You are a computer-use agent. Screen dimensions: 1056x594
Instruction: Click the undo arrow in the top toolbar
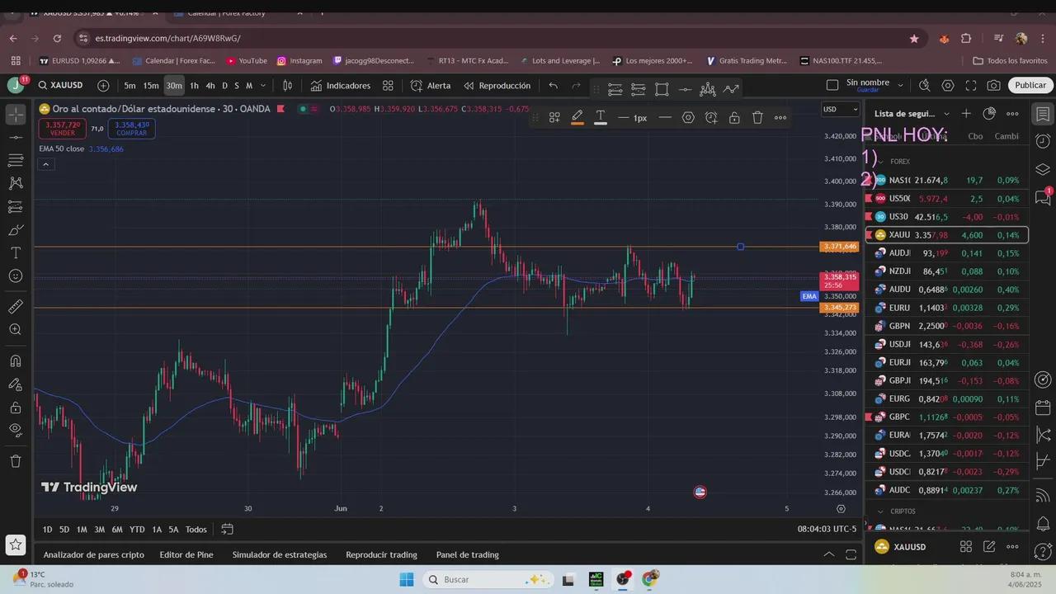coord(553,86)
